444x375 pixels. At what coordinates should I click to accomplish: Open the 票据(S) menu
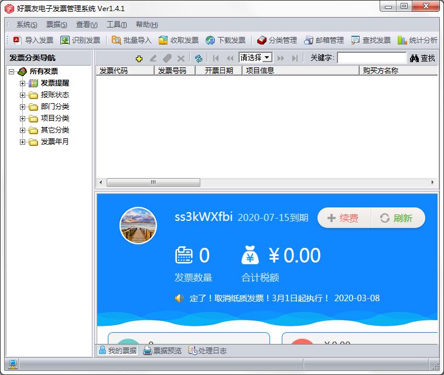pyautogui.click(x=56, y=25)
